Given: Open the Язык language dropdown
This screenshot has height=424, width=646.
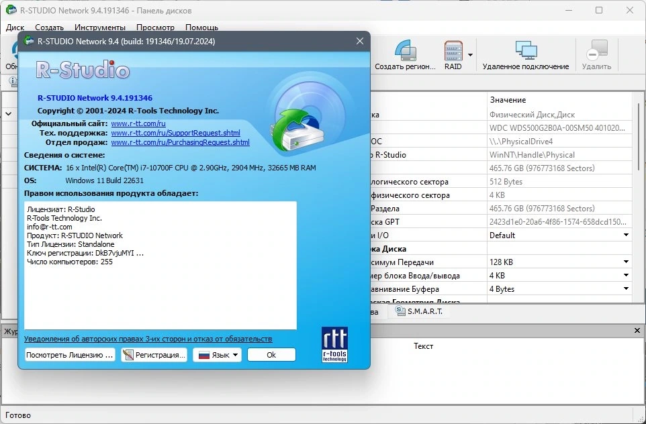Looking at the screenshot, I should 217,355.
